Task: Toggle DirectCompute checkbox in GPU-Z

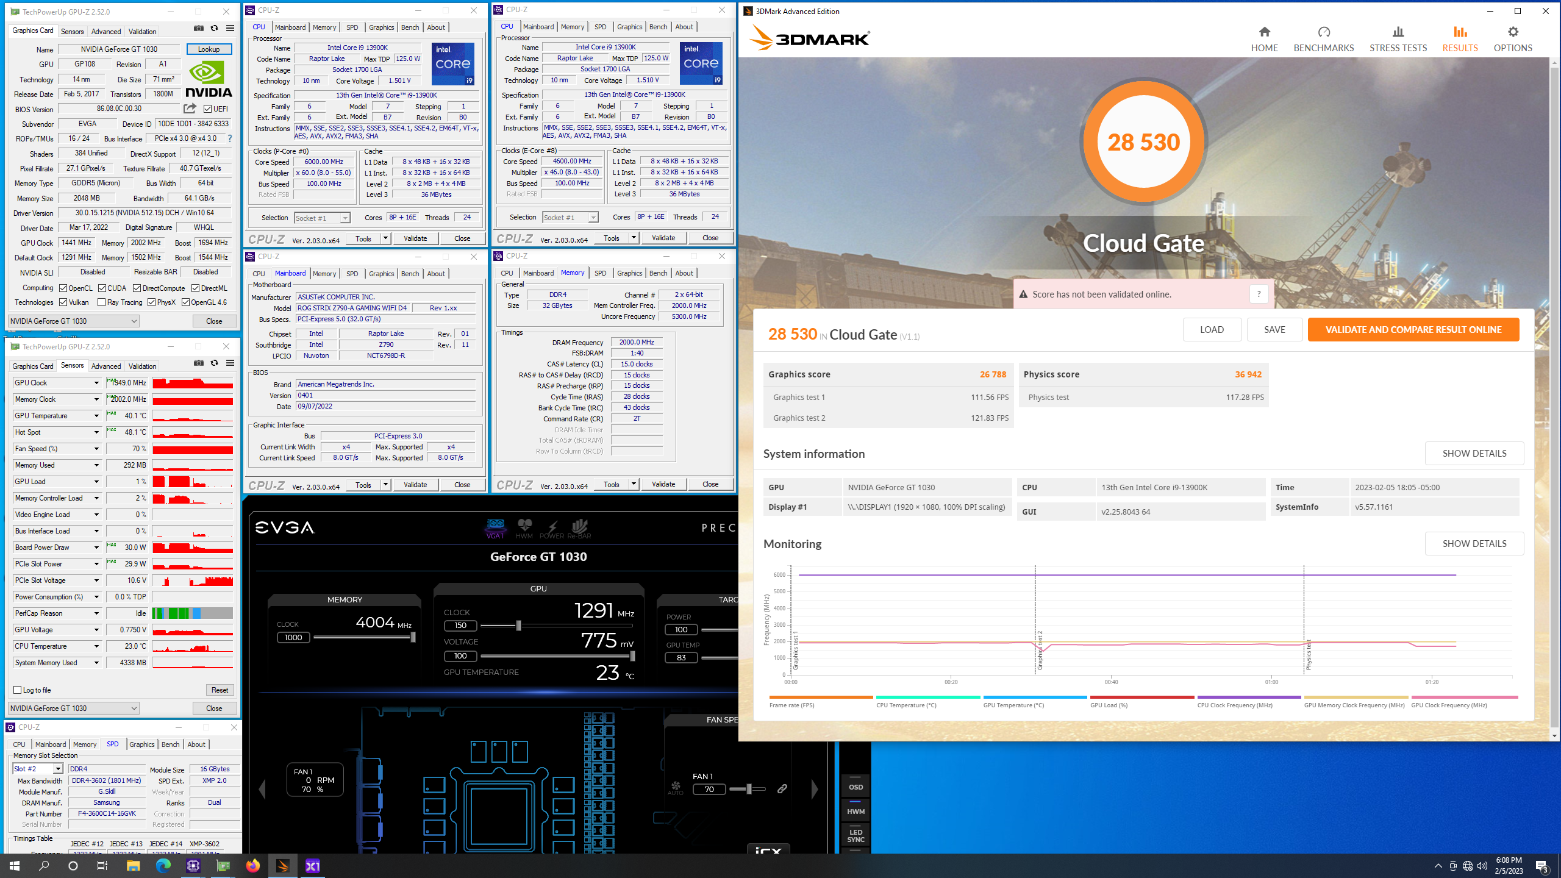Action: coord(137,288)
